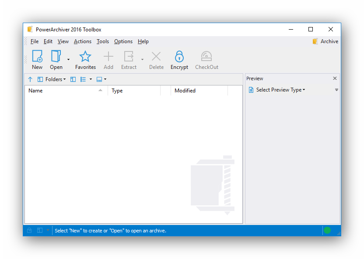Click the CheckOut toolbar icon
The image size is (364, 259).
tap(206, 56)
